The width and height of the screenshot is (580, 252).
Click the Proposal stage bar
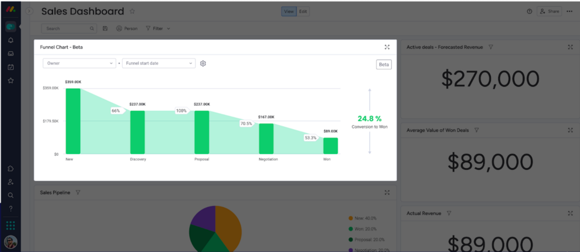click(202, 133)
